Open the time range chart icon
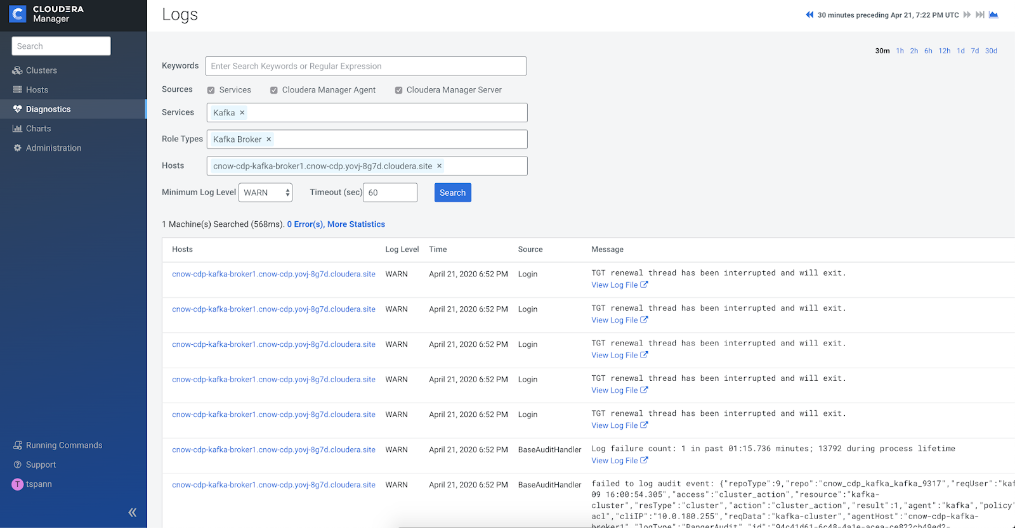This screenshot has height=528, width=1015. tap(993, 15)
